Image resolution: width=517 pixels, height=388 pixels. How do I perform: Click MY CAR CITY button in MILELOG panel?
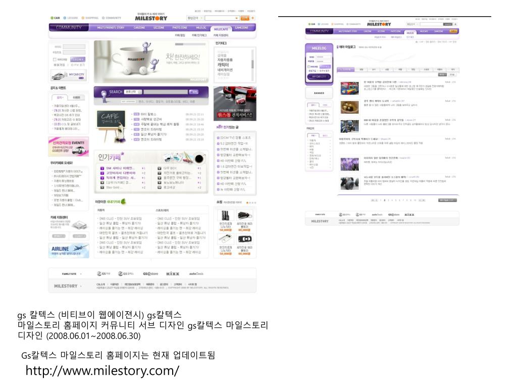tap(319, 77)
